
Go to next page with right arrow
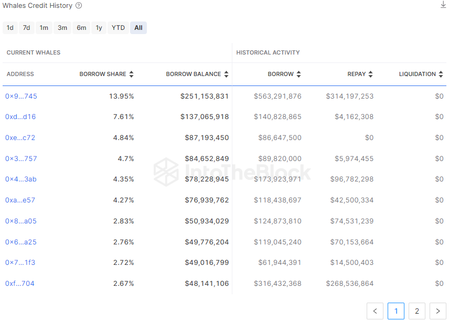pyautogui.click(x=437, y=311)
